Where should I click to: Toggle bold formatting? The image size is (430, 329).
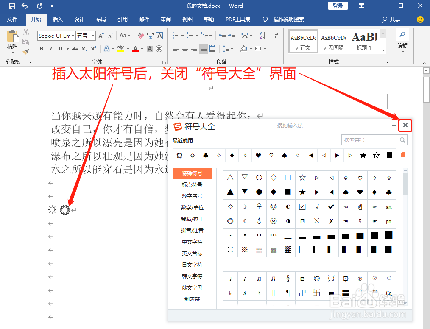pos(42,49)
